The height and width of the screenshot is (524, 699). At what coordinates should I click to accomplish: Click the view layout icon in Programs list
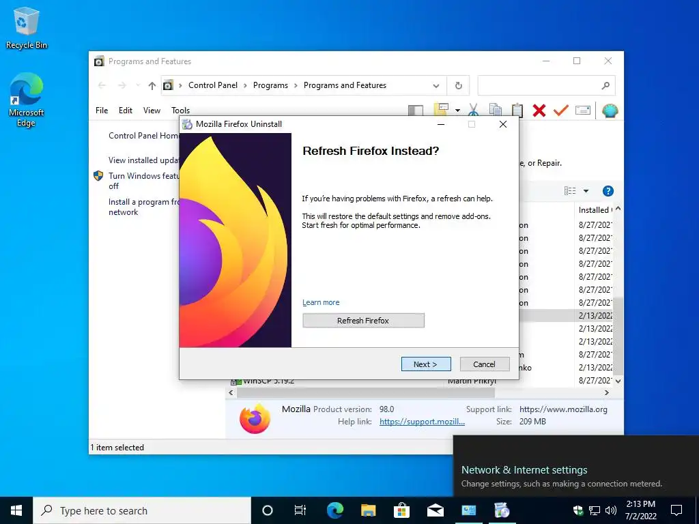pos(570,191)
